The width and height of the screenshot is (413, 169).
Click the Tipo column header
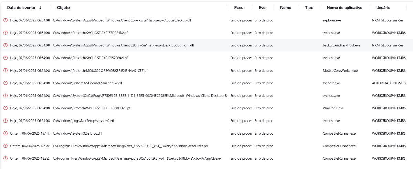[x=309, y=8]
